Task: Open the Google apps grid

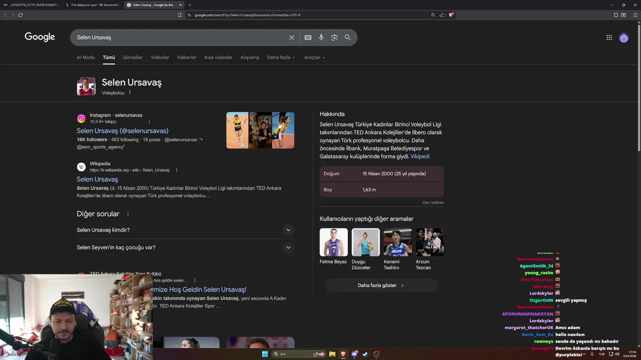Action: tap(609, 37)
